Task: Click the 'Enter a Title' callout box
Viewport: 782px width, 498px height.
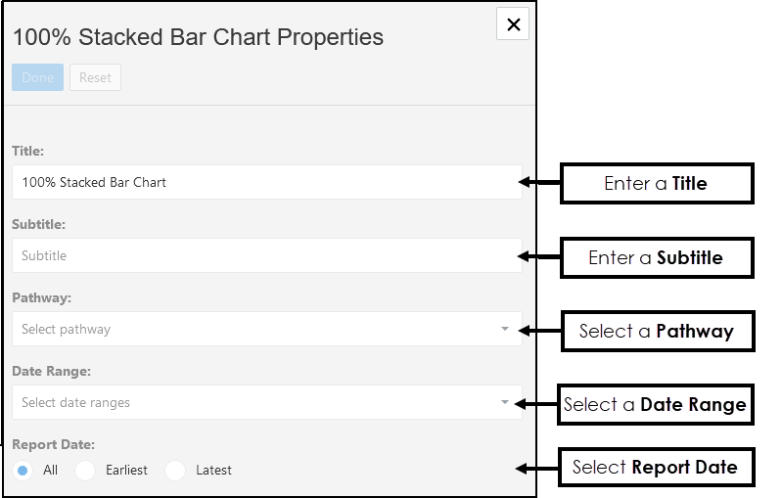Action: pyautogui.click(x=656, y=183)
